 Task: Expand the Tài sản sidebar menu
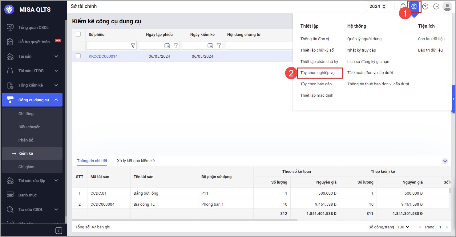pyautogui.click(x=56, y=56)
